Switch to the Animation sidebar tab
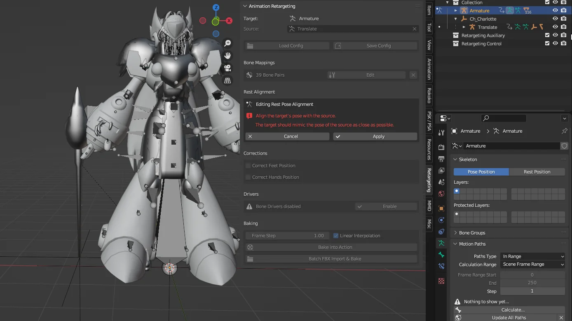 click(x=429, y=69)
